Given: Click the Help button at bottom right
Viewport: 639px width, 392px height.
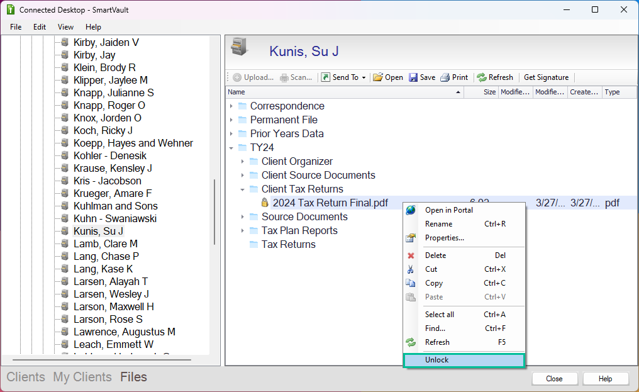Looking at the screenshot, I should tap(605, 379).
